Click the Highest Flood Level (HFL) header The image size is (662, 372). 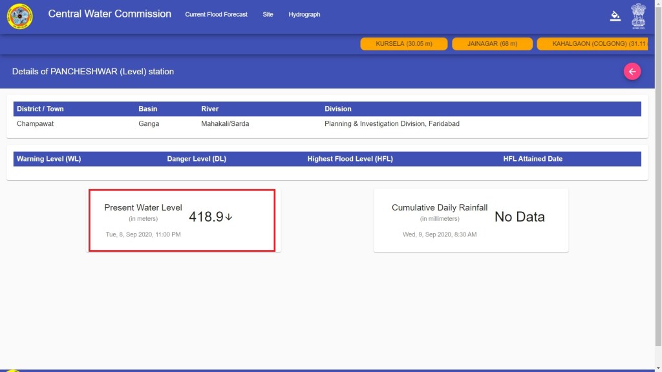[350, 159]
